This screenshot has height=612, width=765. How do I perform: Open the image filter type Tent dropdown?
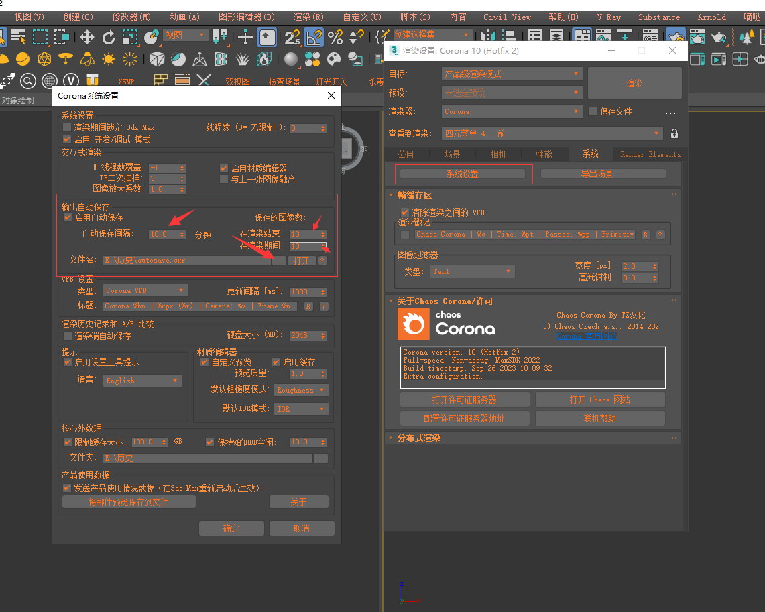(472, 271)
